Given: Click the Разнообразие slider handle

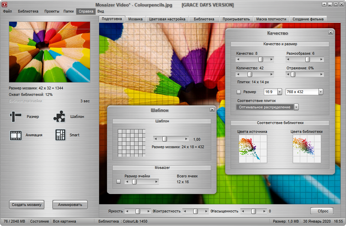Looking at the screenshot, I should point(308,59).
